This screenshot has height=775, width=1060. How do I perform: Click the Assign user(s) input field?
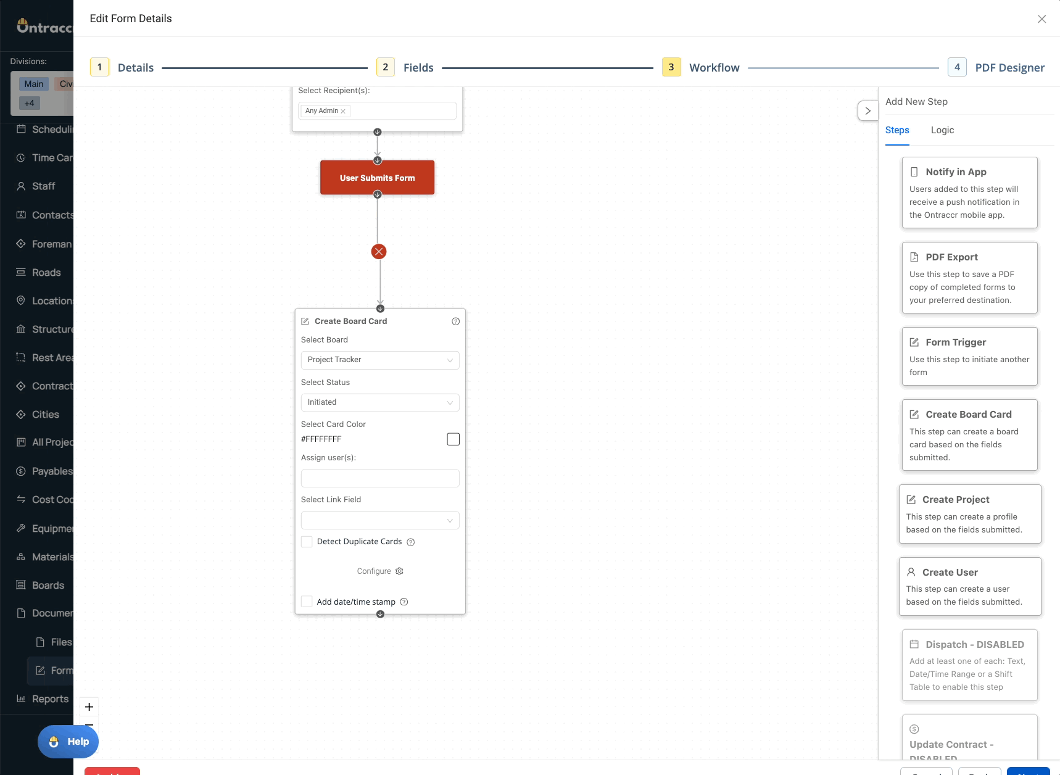380,479
